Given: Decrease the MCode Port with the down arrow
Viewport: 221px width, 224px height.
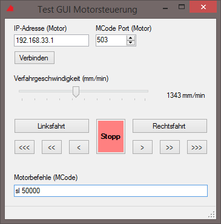Looking at the screenshot, I should pyautogui.click(x=131, y=43).
